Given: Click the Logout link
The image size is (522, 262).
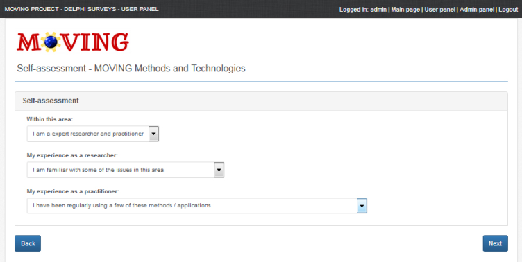Looking at the screenshot, I should point(508,10).
